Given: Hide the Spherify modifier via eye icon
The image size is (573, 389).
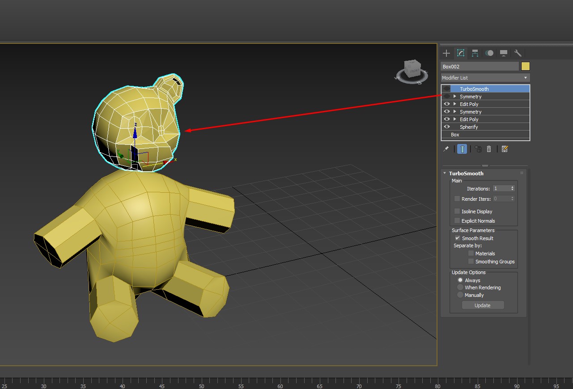Looking at the screenshot, I should tap(446, 127).
